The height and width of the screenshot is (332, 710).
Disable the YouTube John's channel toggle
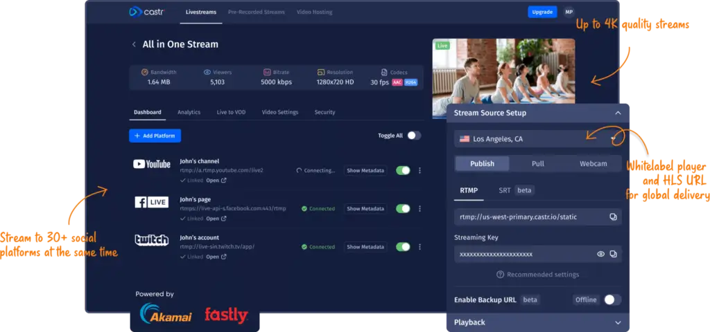tap(403, 170)
